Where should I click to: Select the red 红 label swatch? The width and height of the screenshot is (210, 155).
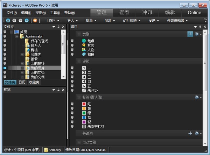coord(84,104)
